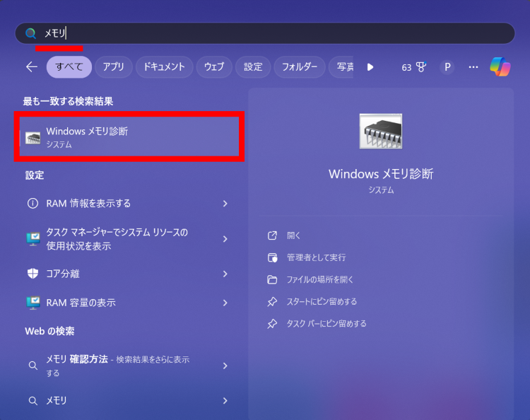The width and height of the screenshot is (530, 420).
Task: Switch to the 設定 filter tab
Action: (x=253, y=67)
